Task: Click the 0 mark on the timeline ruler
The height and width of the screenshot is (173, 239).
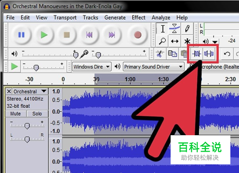Action: [63, 79]
